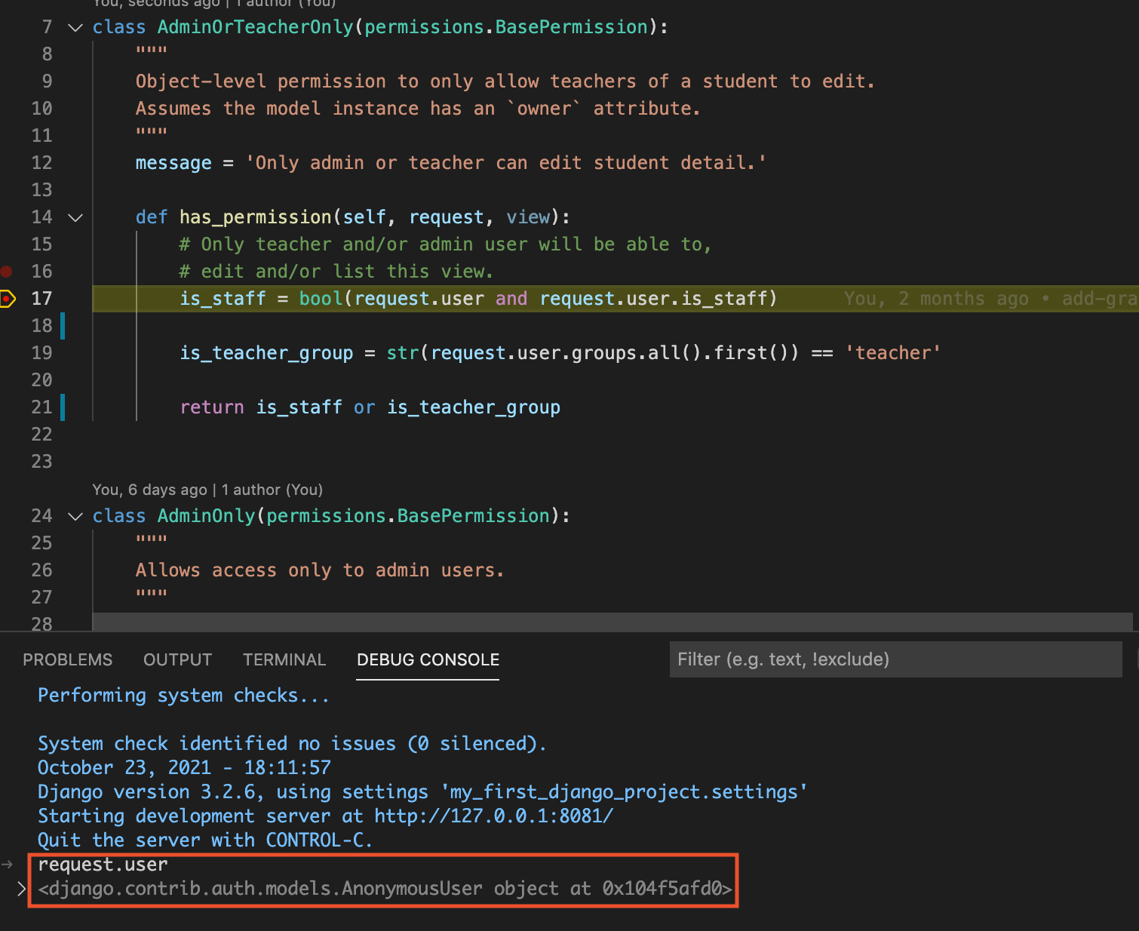
Task: Click the yellow debug arrow on line 17
Action: pos(7,299)
